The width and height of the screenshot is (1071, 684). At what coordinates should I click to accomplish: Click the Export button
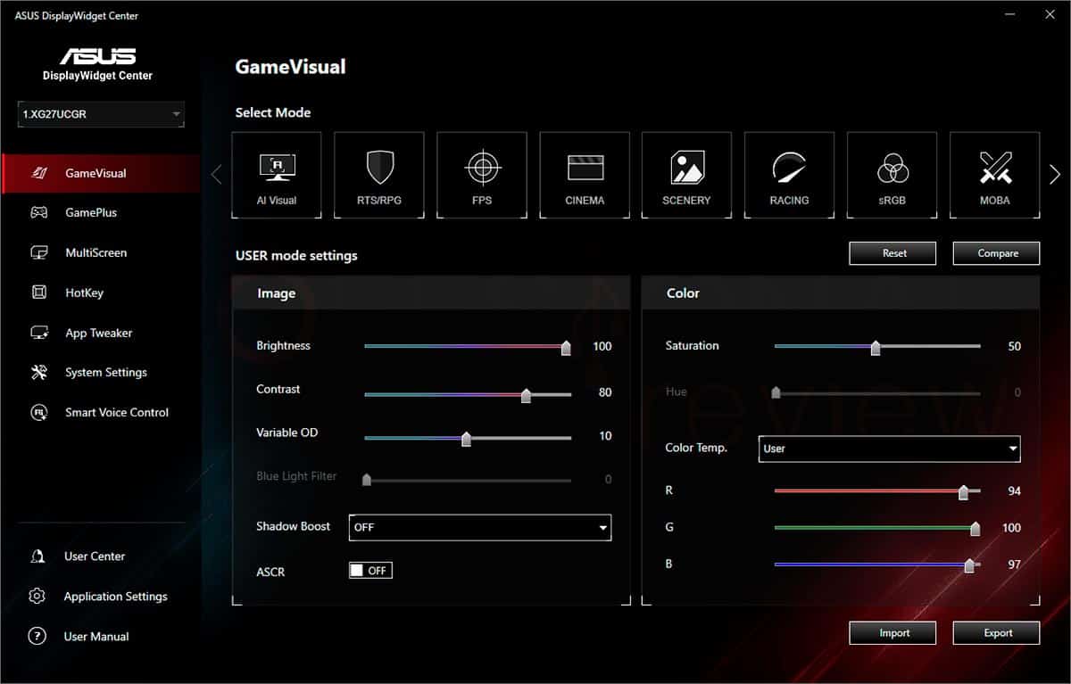(997, 633)
